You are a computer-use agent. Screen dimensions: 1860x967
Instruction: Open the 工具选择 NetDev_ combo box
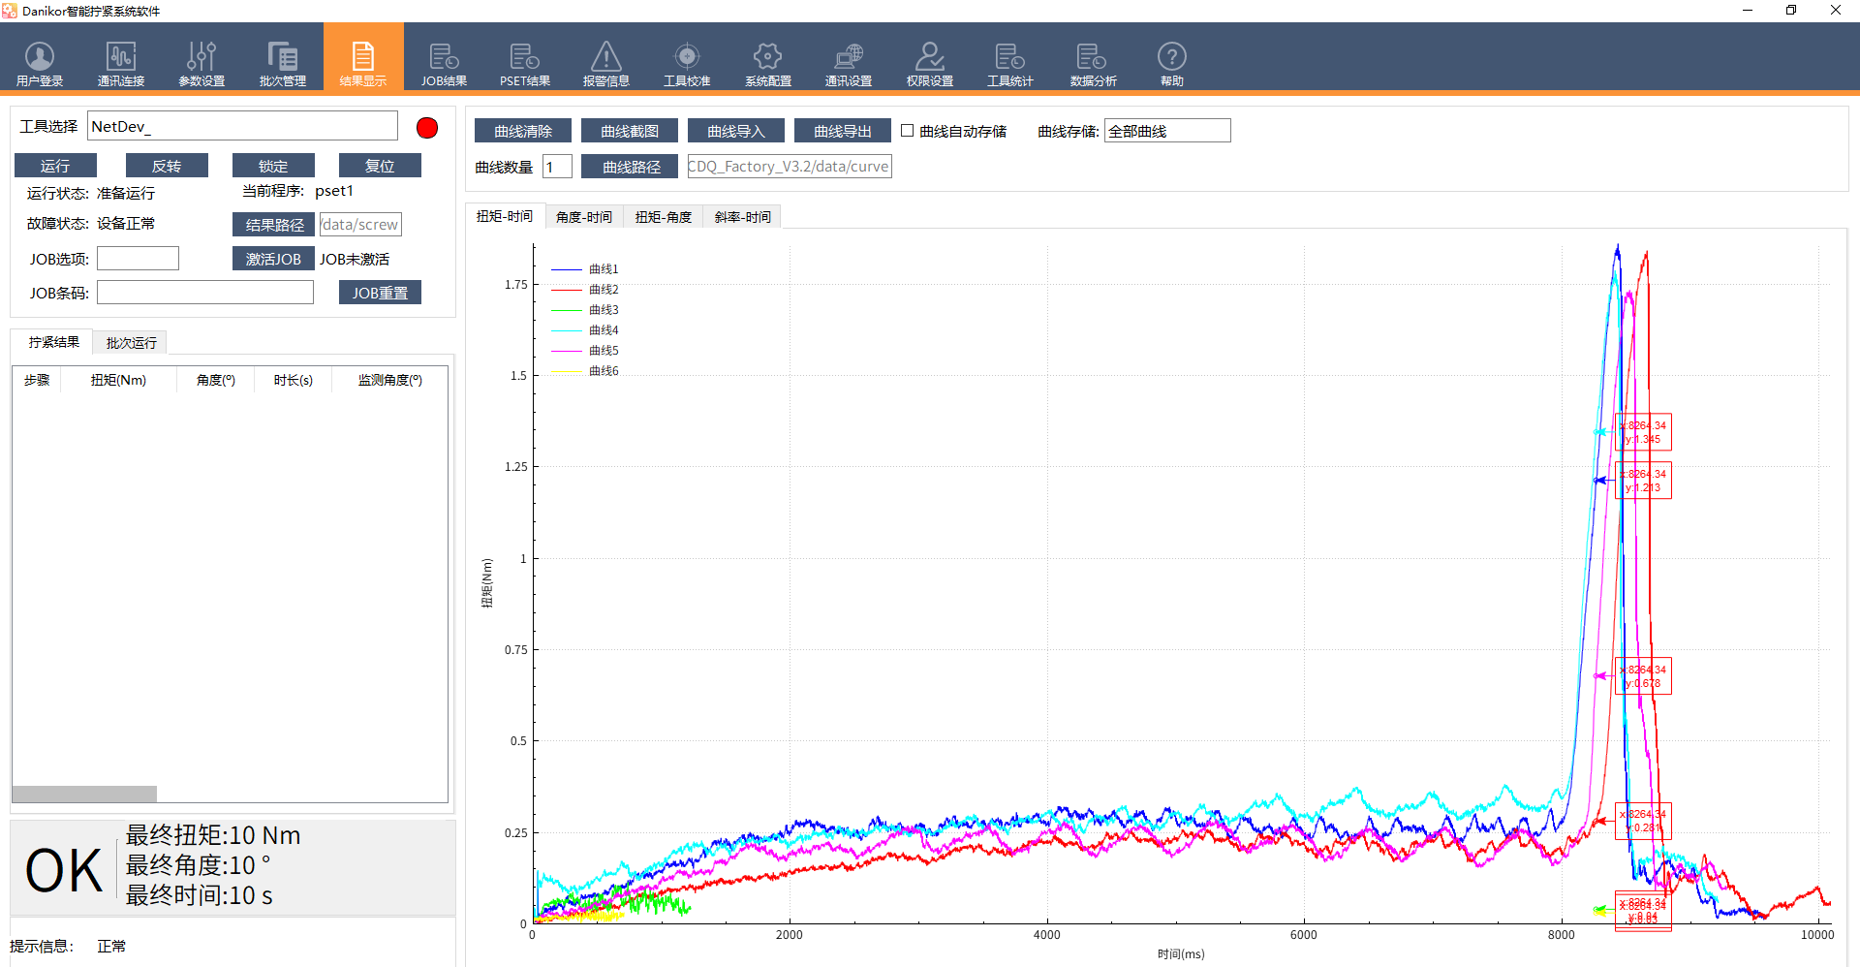242,126
